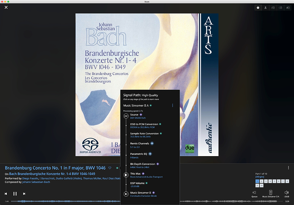Open composer Johann Sebastian Bach link
Image resolution: width=294 pixels, height=205 pixels.
click(36, 182)
